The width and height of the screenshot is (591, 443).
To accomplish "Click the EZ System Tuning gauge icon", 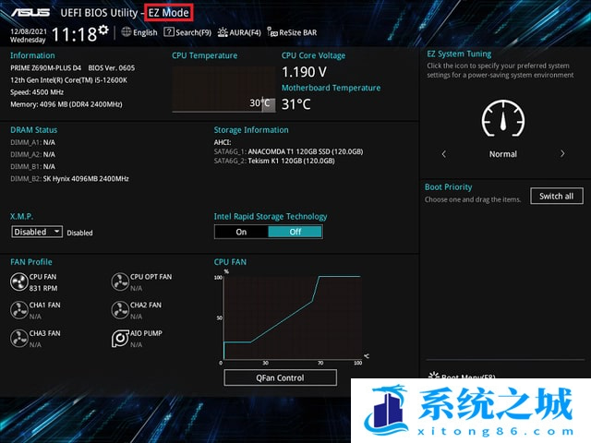I will click(x=502, y=119).
